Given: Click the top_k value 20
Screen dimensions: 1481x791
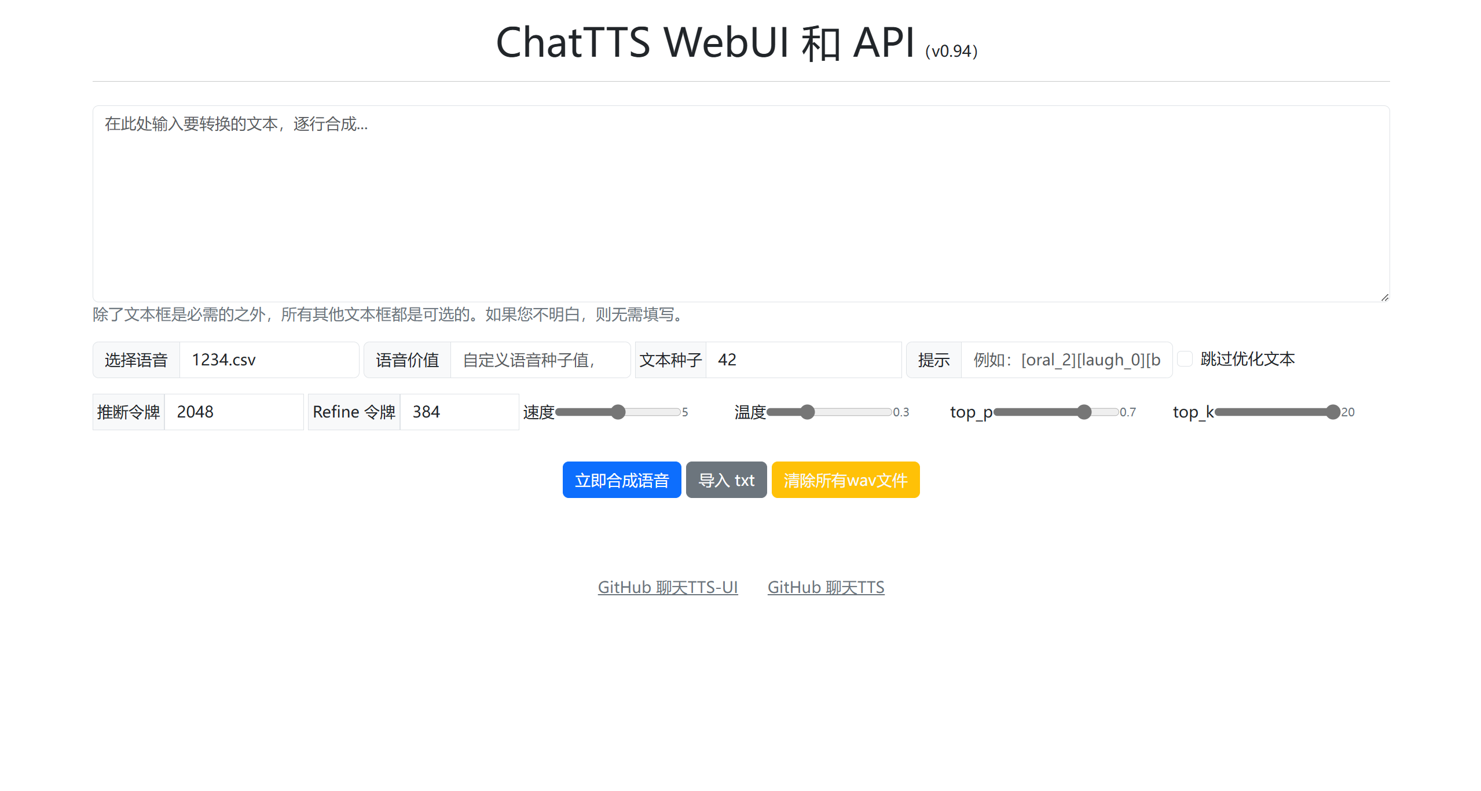Looking at the screenshot, I should [x=1348, y=412].
